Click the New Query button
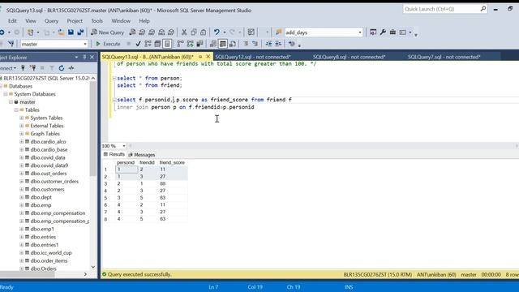Image resolution: width=519 pixels, height=292 pixels. pyautogui.click(x=108, y=32)
